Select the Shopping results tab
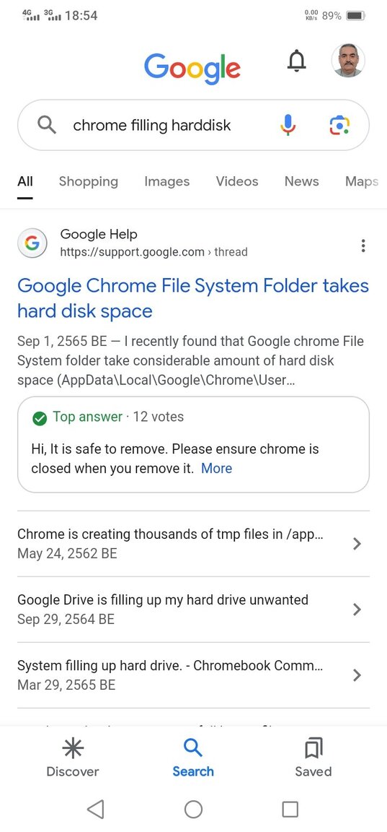Image resolution: width=387 pixels, height=832 pixels. point(89,181)
